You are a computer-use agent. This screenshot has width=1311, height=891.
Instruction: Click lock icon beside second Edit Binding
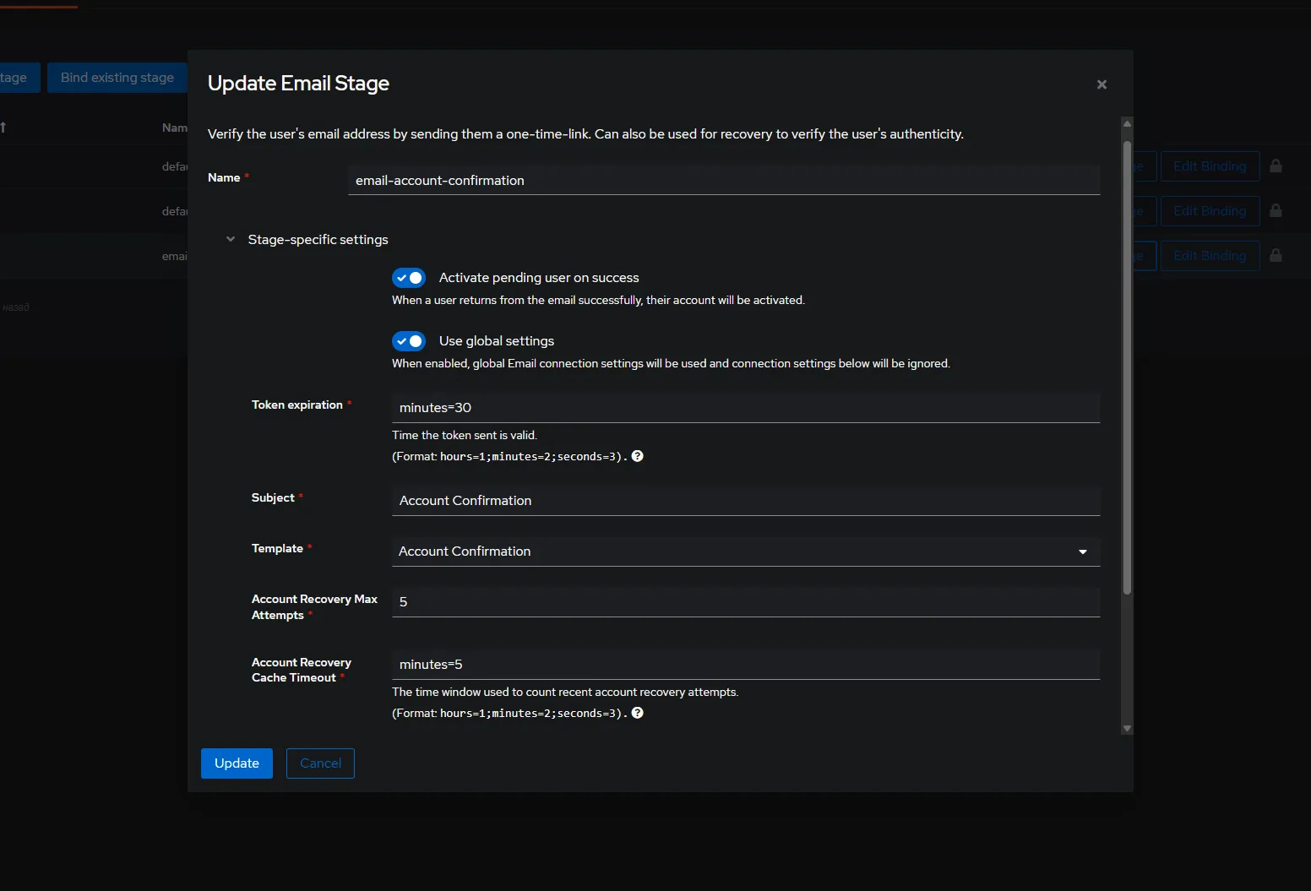(x=1276, y=211)
